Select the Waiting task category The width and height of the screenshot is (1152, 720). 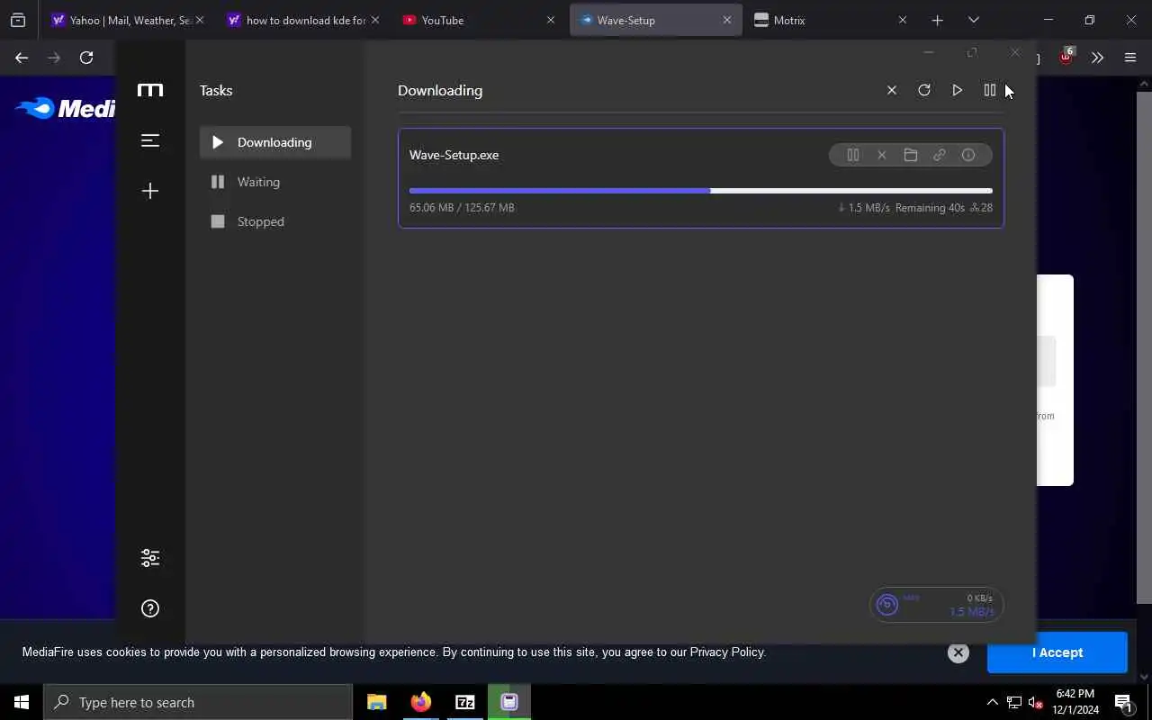click(275, 182)
